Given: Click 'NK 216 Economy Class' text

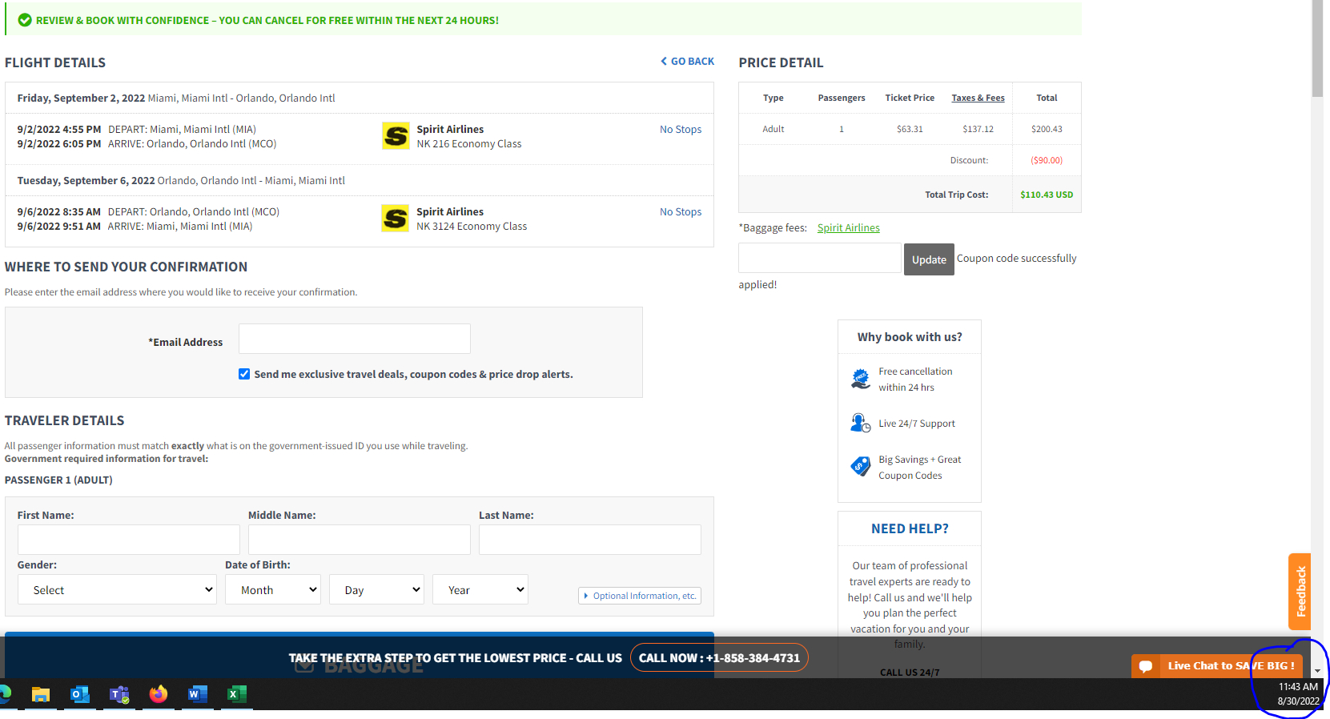Looking at the screenshot, I should coord(468,144).
